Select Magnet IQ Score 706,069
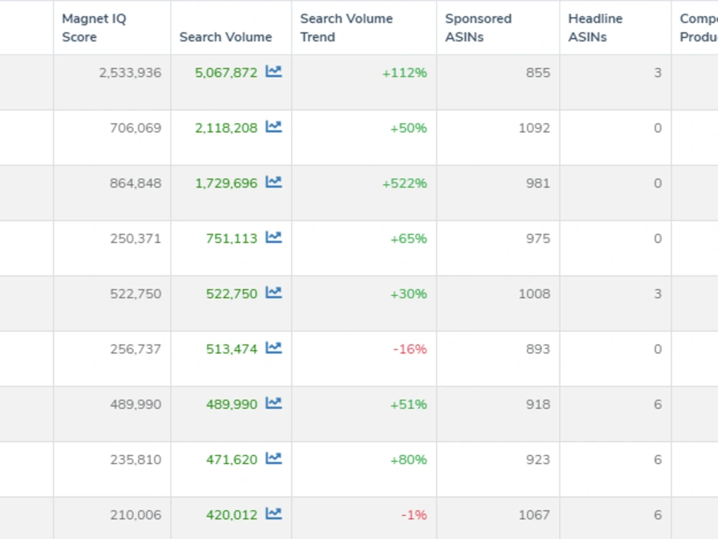The height and width of the screenshot is (539, 718). coord(136,128)
